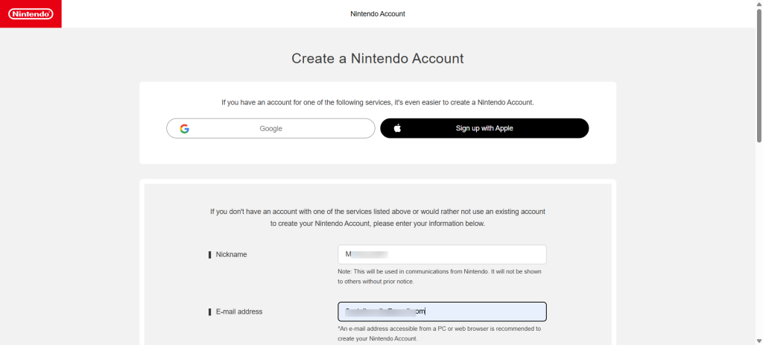Click the scrollbar down arrow
This screenshot has height=345, width=763.
pyautogui.click(x=759, y=341)
